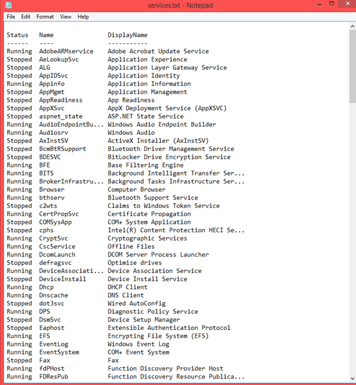Click 'Intel(R) Content Protection HECI Se...' text
356x385 pixels.
(176, 230)
